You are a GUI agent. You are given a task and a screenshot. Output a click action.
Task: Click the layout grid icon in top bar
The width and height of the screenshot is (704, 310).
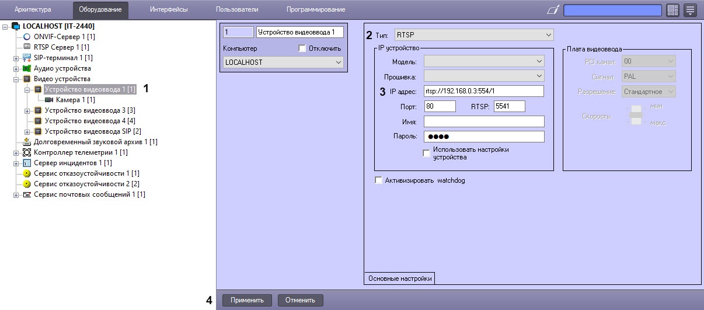click(x=672, y=10)
